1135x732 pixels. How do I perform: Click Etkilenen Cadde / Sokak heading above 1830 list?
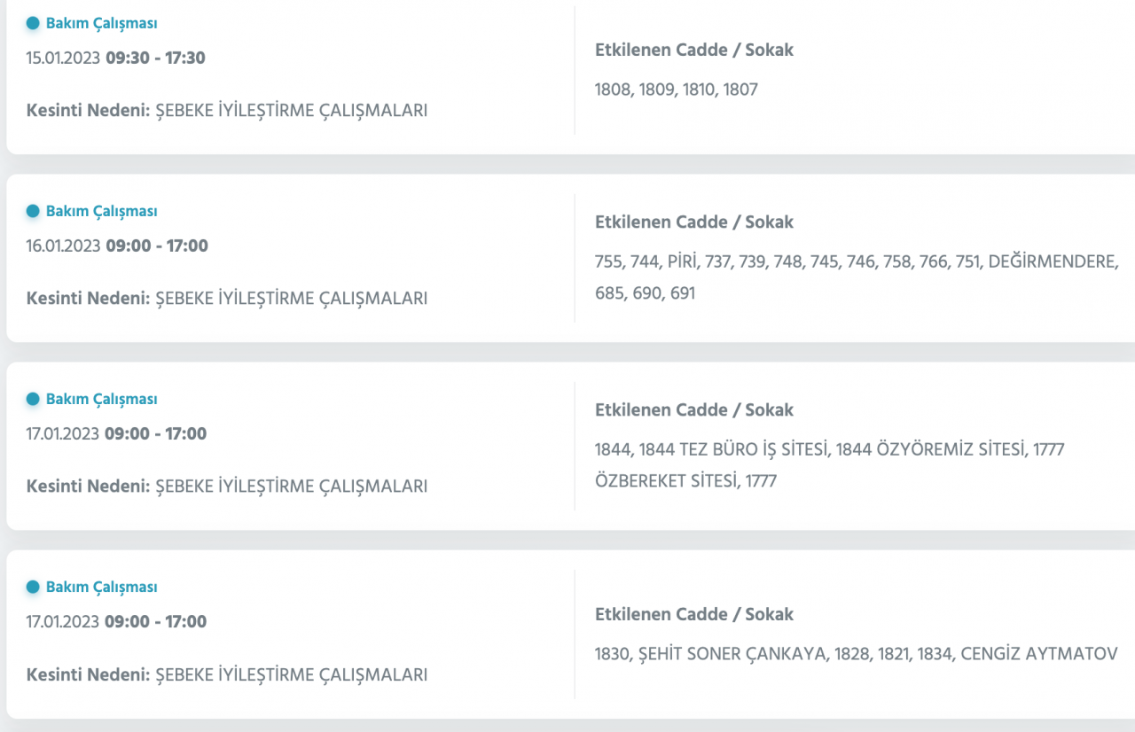coord(694,614)
